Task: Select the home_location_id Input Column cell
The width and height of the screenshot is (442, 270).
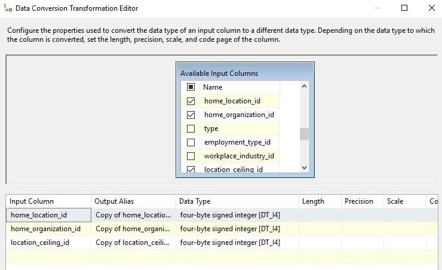Action: pos(49,215)
